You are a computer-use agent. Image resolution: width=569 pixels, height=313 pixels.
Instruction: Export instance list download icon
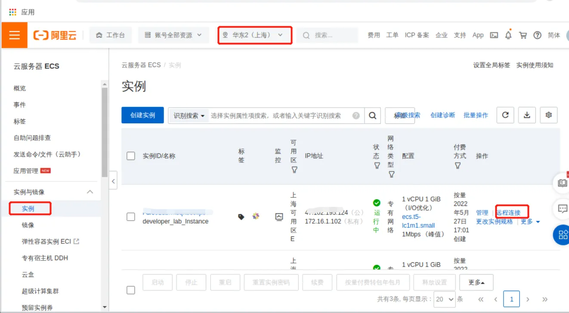[527, 115]
